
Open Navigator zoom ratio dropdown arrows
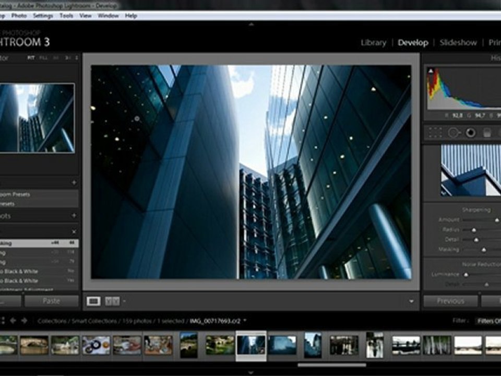click(77, 58)
